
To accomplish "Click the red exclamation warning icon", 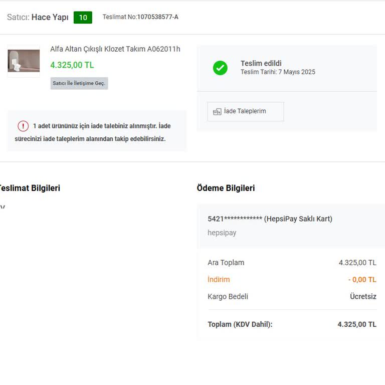I will click(x=23, y=126).
